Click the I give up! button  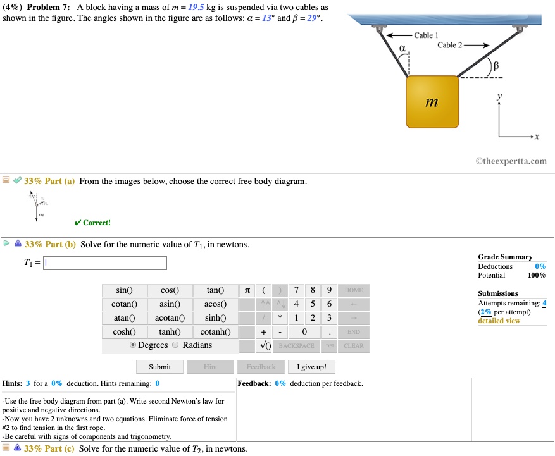(311, 367)
